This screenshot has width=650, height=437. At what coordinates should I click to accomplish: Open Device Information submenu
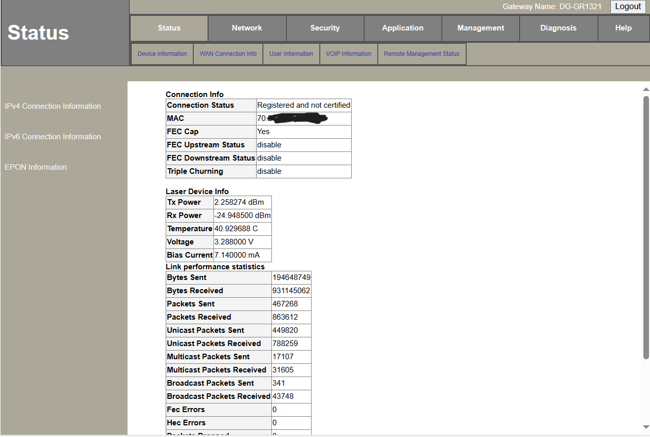pyautogui.click(x=162, y=54)
